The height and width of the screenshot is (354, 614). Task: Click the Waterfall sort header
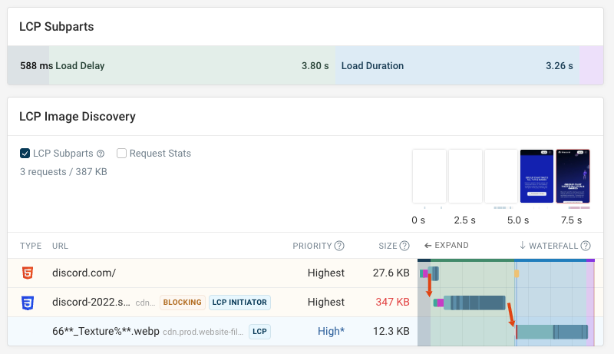click(549, 246)
